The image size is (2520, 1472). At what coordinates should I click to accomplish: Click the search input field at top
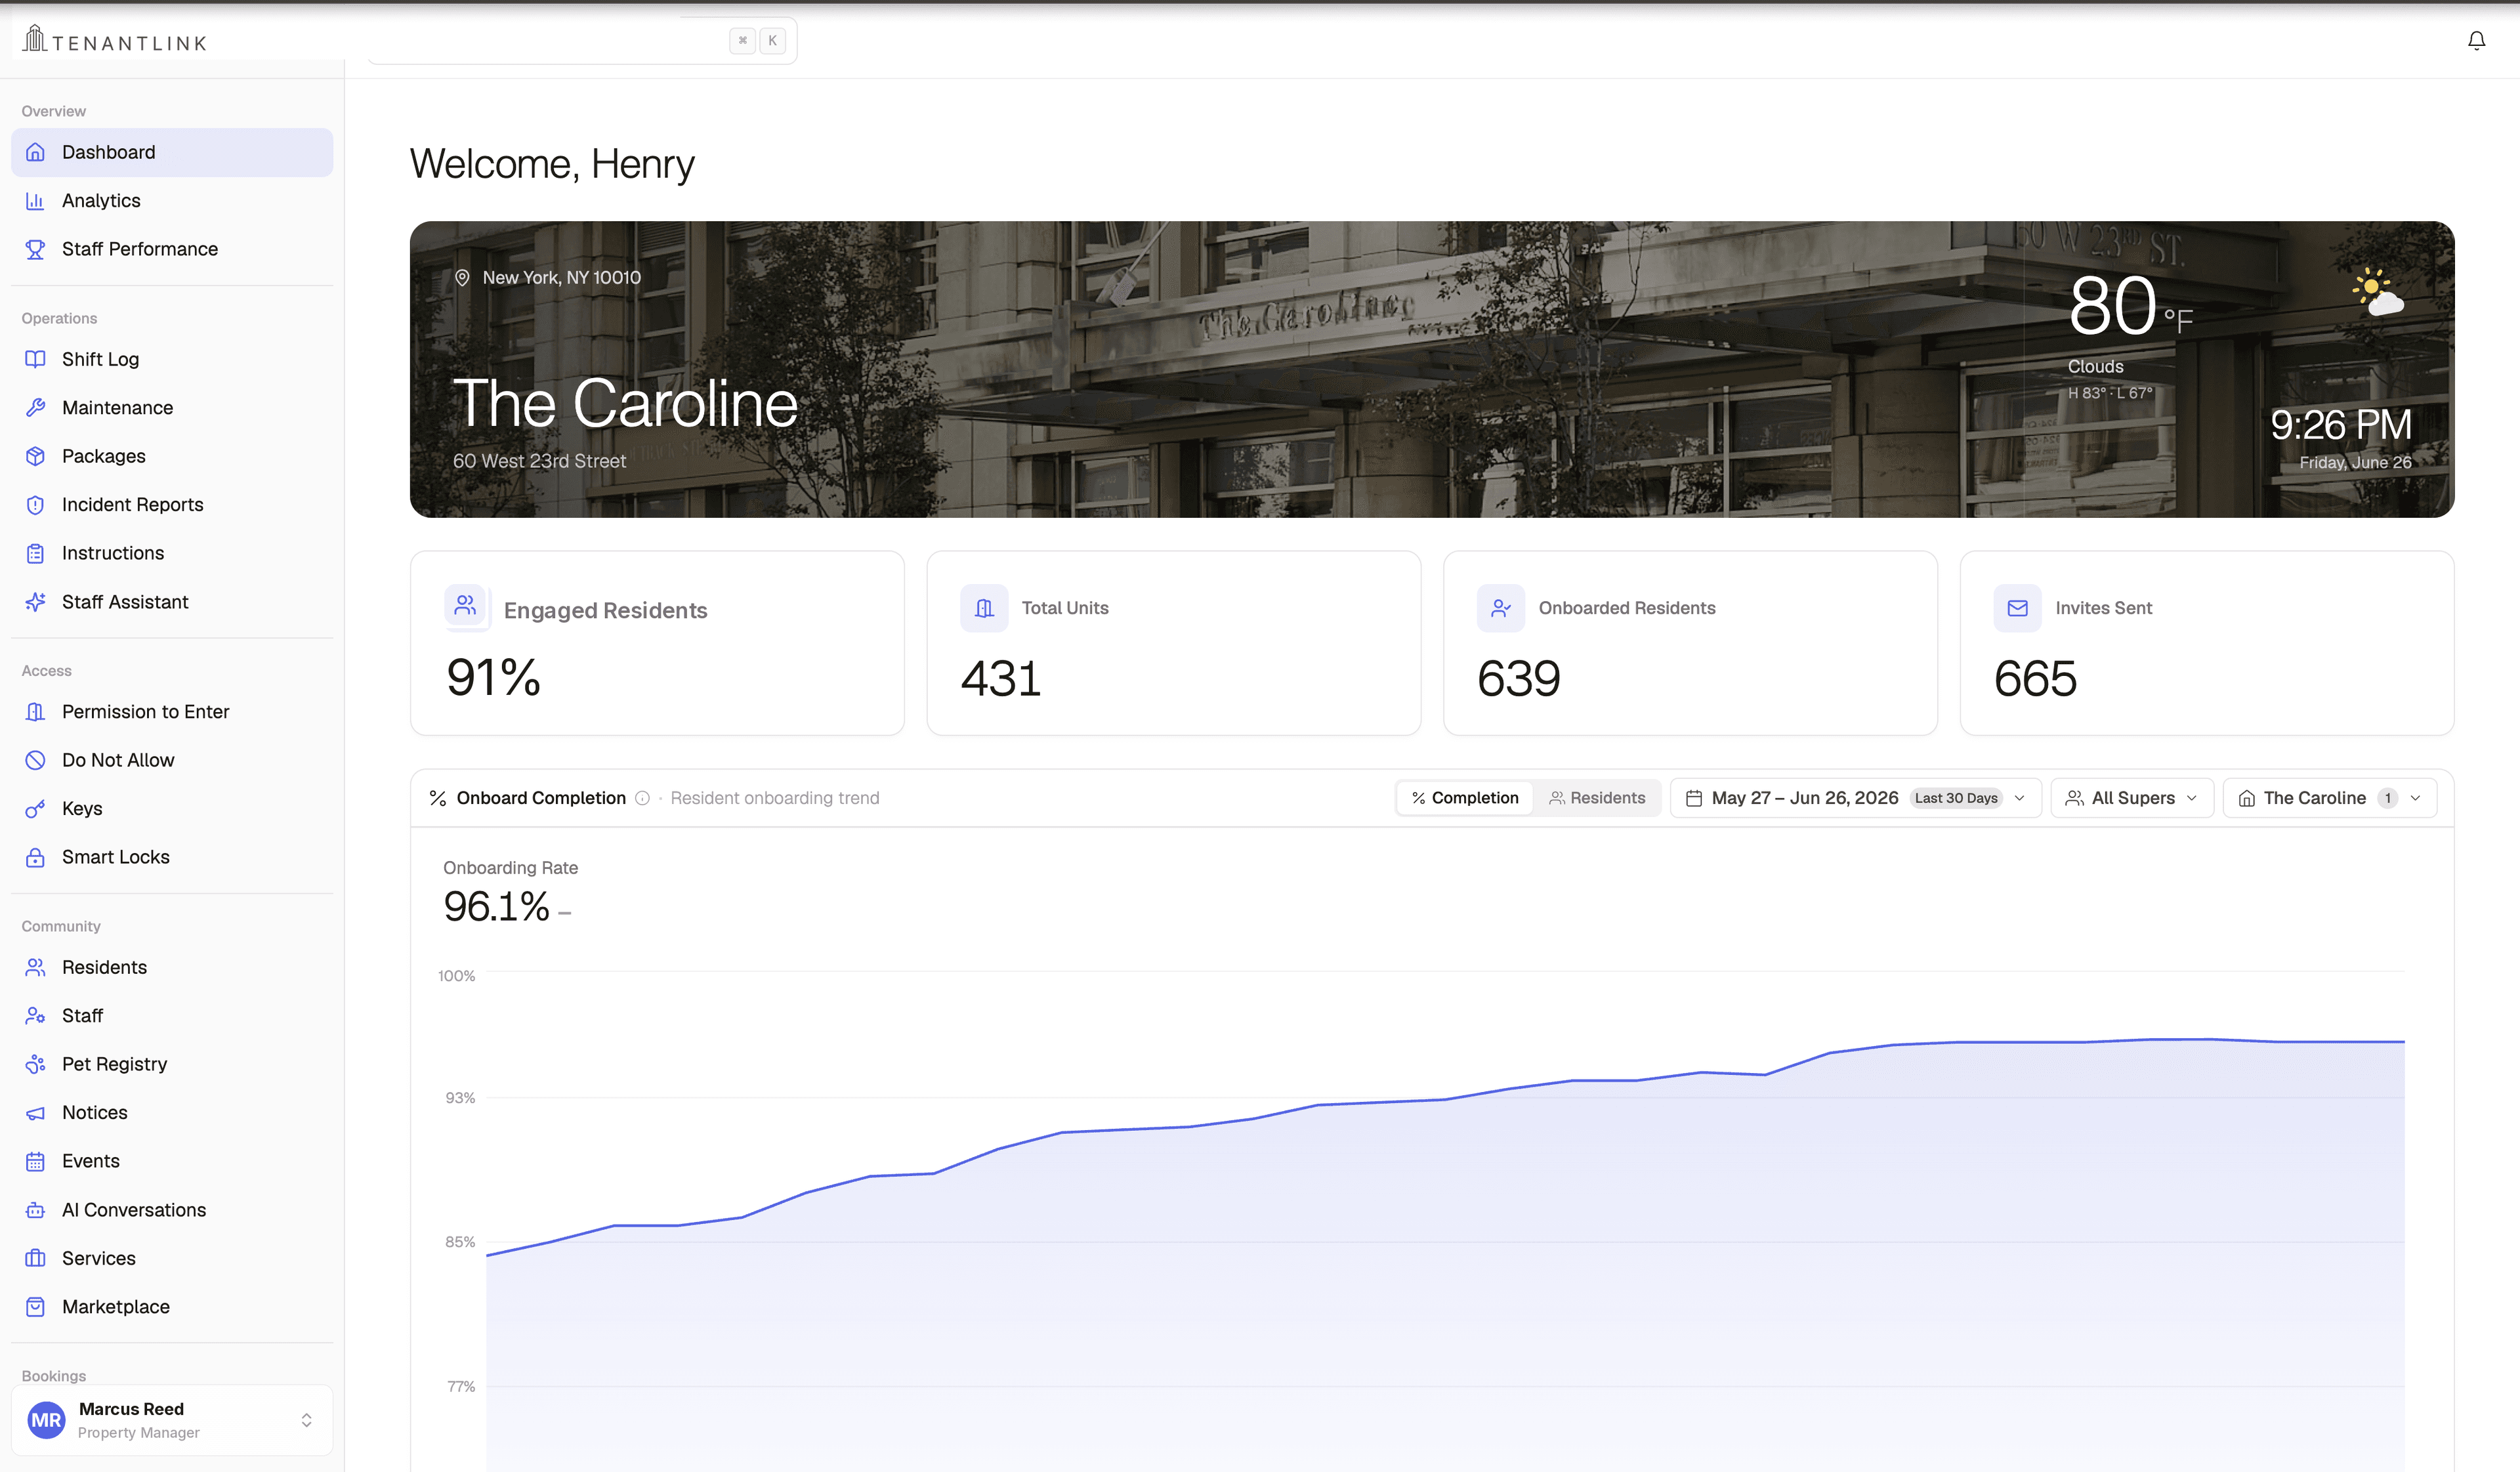(x=582, y=41)
